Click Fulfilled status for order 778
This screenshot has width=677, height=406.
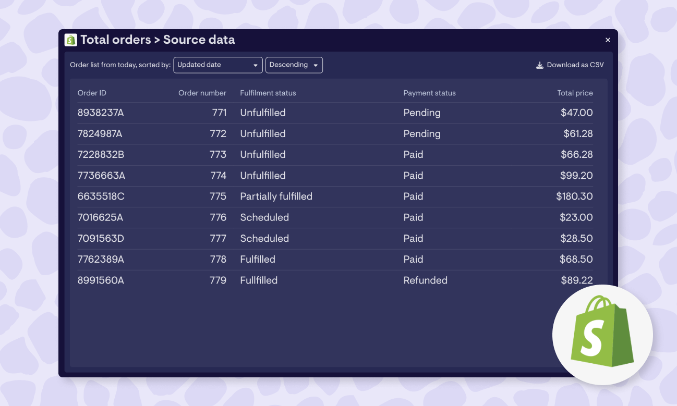click(258, 259)
